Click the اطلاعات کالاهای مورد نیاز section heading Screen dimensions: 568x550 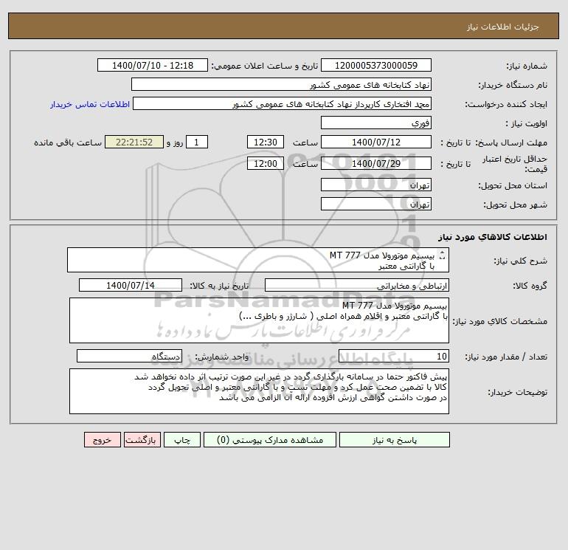click(493, 237)
